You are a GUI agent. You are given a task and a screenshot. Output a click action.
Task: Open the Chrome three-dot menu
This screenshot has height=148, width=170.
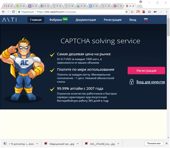(167, 12)
